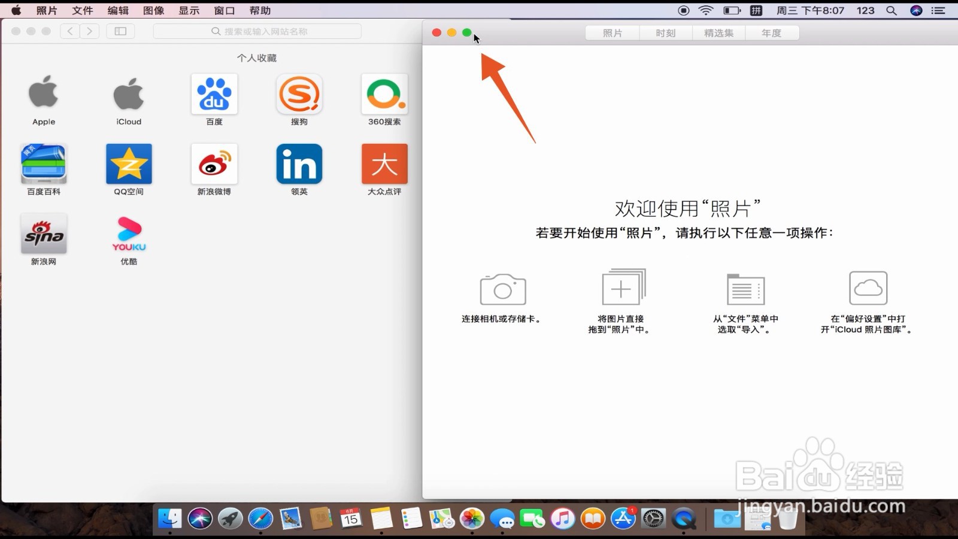The width and height of the screenshot is (958, 539).
Task: Open the 编辑 menu
Action: pos(118,10)
